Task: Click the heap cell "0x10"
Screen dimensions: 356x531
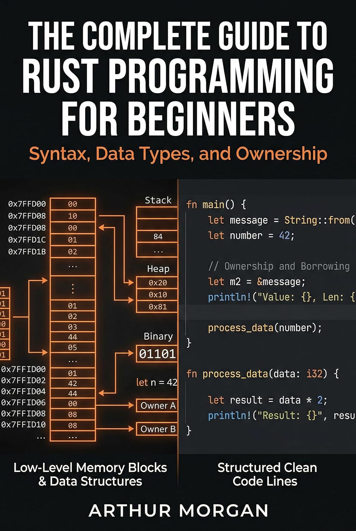Action: tap(157, 295)
